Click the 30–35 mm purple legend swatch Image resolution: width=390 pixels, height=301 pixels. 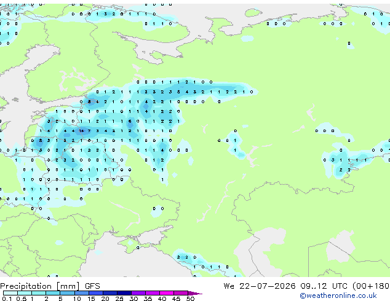(x=138, y=293)
